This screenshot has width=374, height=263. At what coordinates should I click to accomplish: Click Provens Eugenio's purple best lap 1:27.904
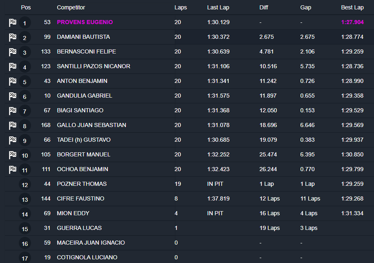coord(352,22)
